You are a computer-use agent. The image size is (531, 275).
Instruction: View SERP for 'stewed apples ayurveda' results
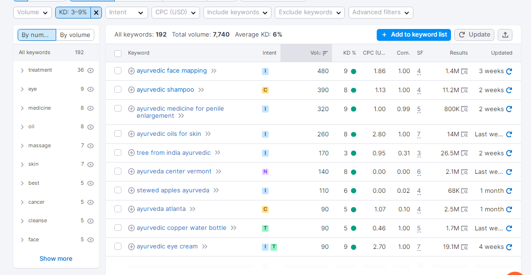tap(464, 191)
